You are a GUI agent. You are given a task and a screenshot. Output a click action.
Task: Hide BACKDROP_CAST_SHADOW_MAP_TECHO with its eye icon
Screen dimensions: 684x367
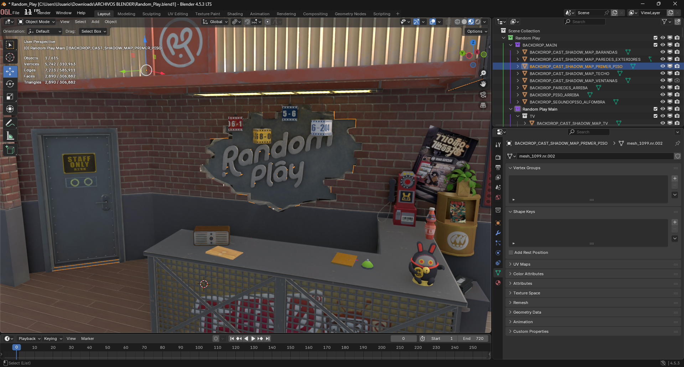(x=663, y=74)
